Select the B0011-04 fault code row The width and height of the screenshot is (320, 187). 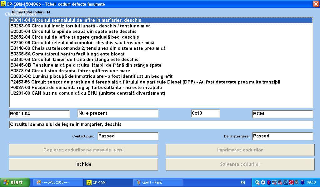(x=161, y=20)
